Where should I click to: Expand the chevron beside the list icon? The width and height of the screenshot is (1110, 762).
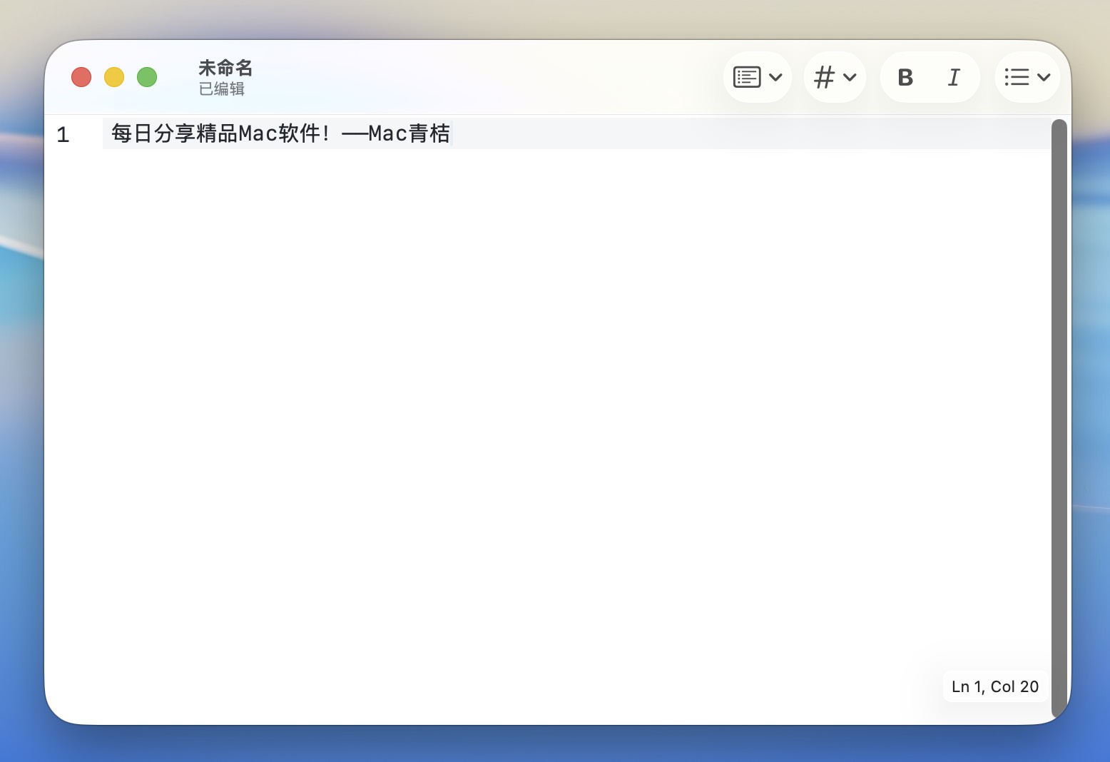(x=1044, y=77)
